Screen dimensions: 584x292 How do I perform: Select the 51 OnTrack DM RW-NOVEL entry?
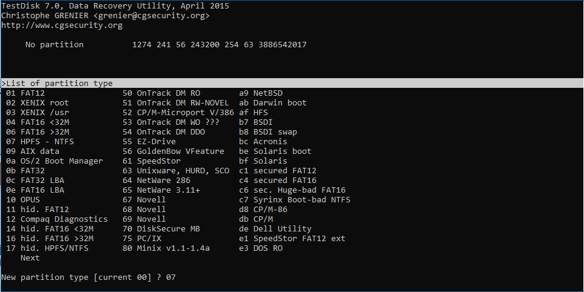click(176, 102)
